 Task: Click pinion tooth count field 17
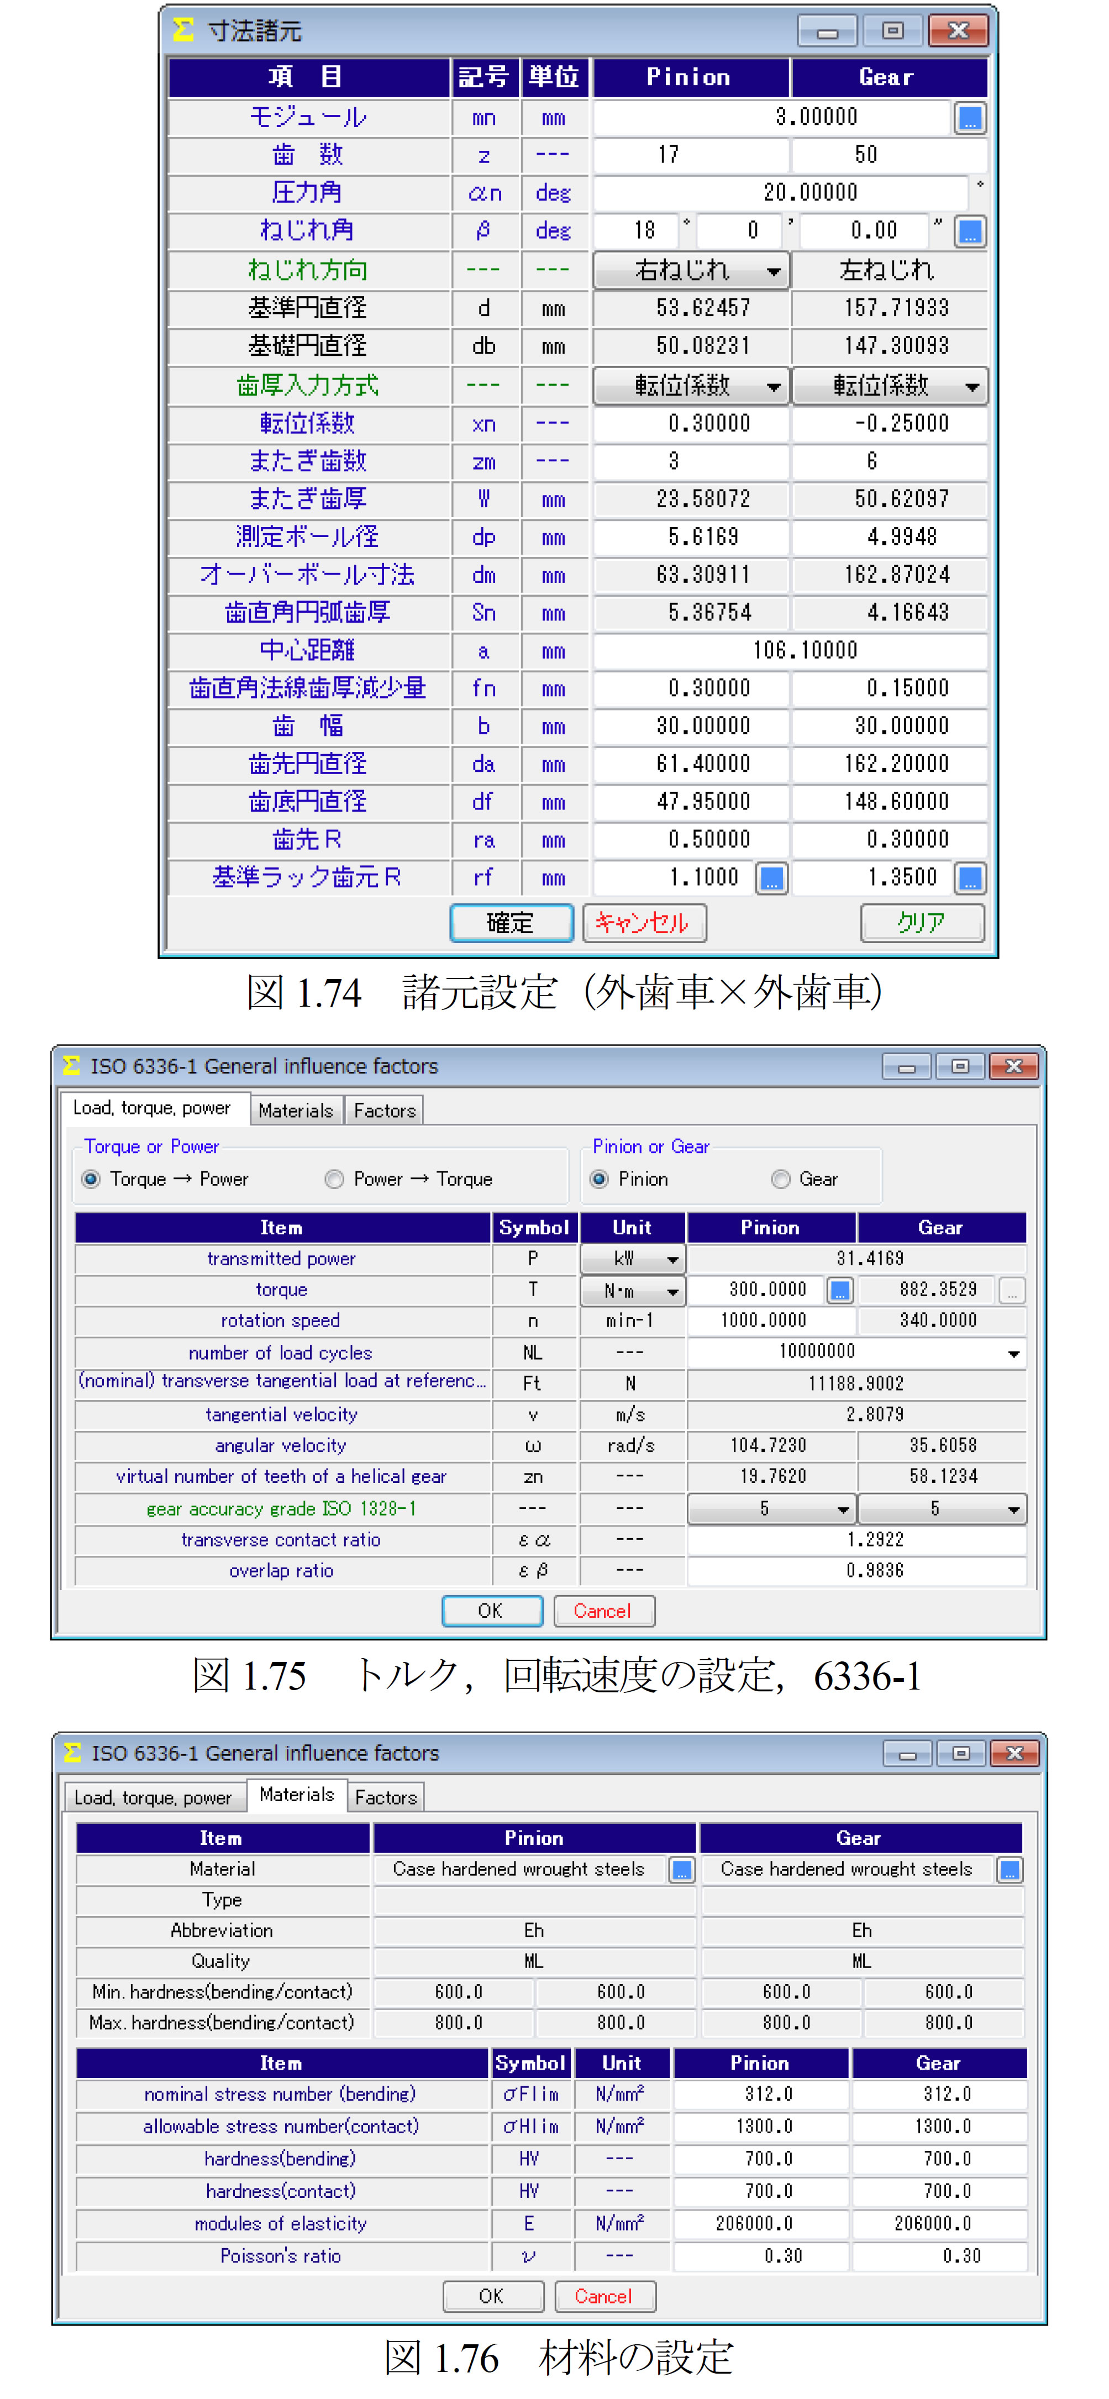[691, 155]
